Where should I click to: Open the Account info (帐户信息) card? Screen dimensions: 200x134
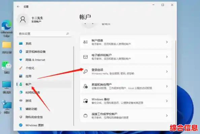click(x=126, y=42)
